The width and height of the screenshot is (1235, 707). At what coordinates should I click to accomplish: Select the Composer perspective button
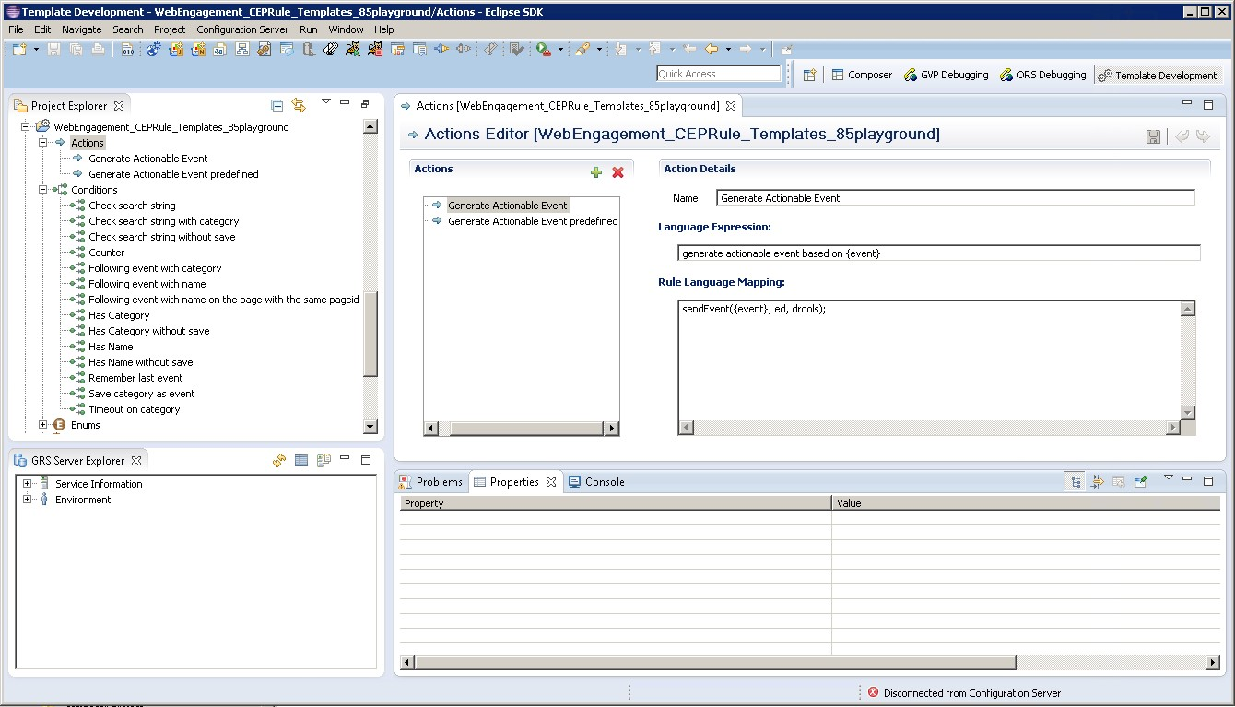pos(862,75)
